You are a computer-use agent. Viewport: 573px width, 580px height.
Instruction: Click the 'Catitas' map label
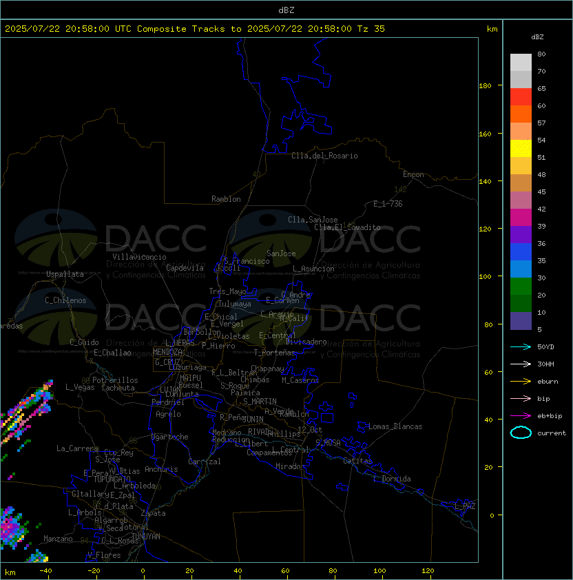[x=357, y=461]
